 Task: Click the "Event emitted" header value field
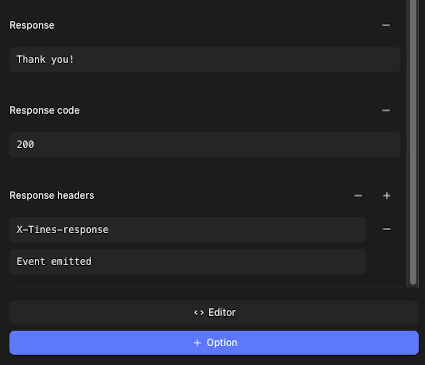(x=188, y=262)
